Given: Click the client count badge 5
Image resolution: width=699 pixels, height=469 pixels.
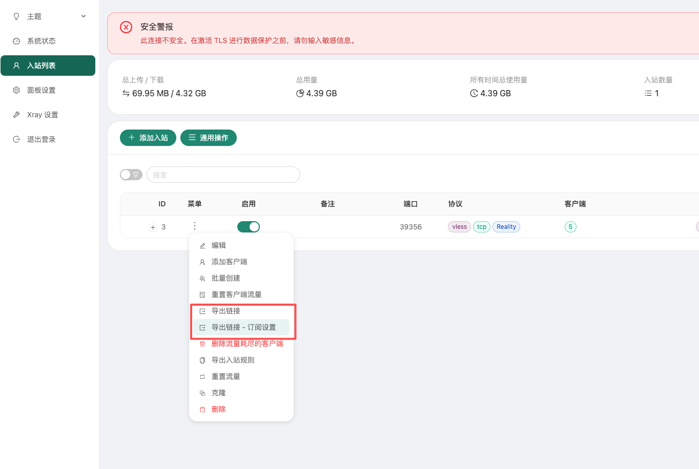Looking at the screenshot, I should [570, 227].
